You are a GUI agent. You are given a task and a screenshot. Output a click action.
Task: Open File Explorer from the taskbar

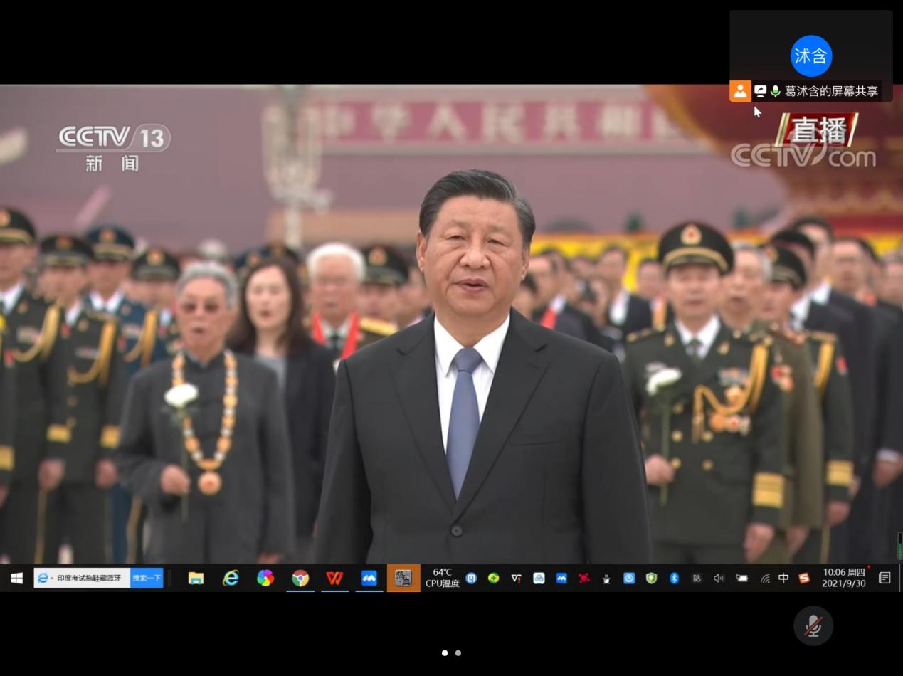(x=196, y=578)
